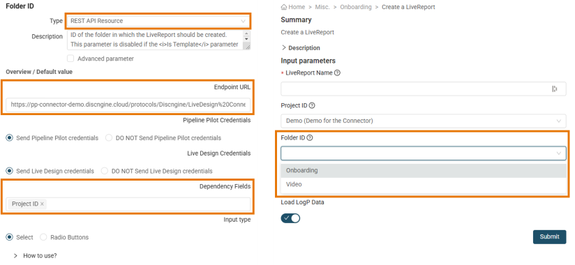
Task: Open the Project ID dropdown
Action: tap(424, 121)
